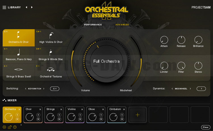
Task: Mute the Oboe mixer channel
Action: [101, 119]
